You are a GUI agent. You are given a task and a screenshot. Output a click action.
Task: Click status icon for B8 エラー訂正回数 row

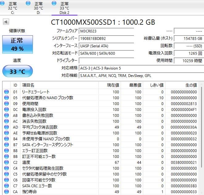pyautogui.click(x=6, y=150)
